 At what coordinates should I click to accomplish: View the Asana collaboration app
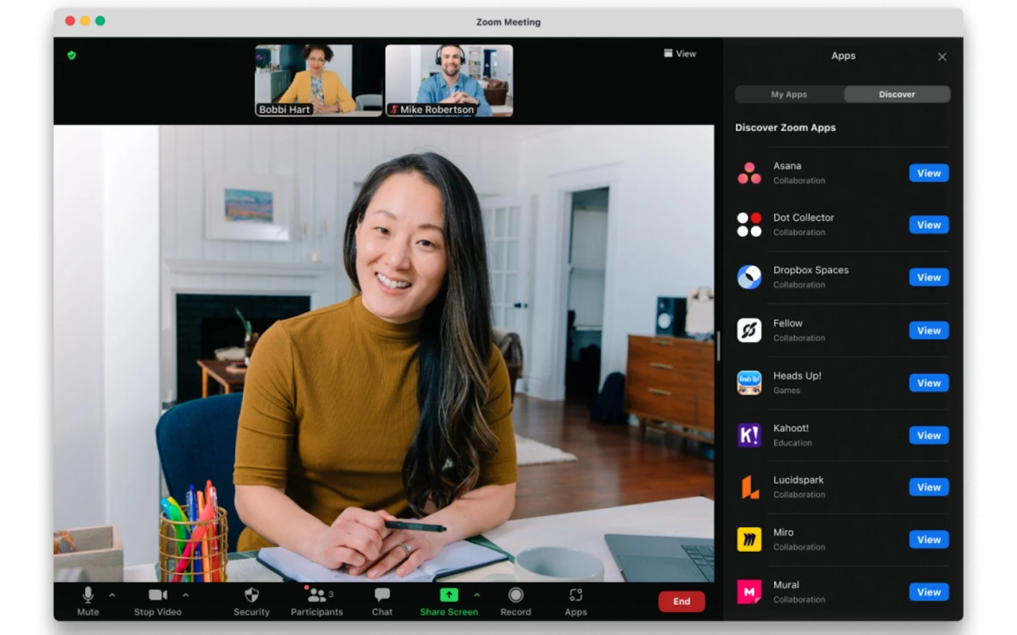[928, 173]
